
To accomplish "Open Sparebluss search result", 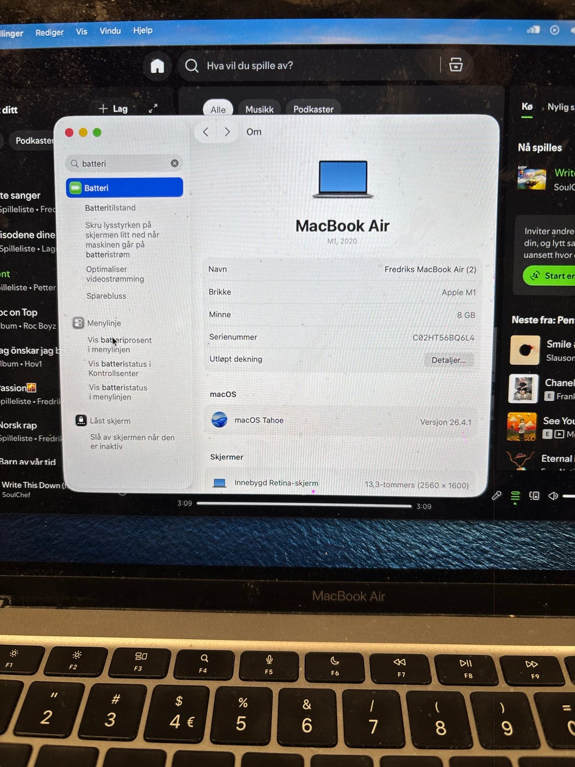I will click(106, 296).
